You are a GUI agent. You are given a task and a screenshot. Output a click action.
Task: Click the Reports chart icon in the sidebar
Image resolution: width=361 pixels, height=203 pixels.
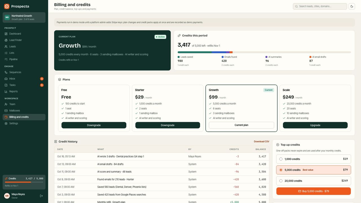[x=6, y=91]
